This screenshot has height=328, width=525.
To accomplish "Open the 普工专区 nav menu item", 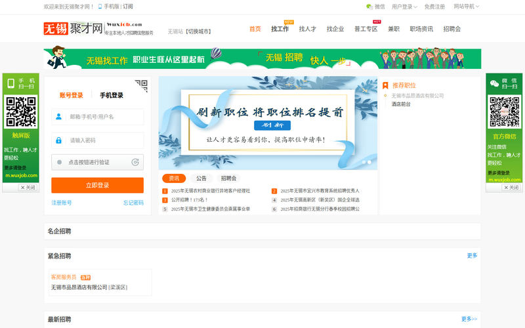I will [366, 29].
